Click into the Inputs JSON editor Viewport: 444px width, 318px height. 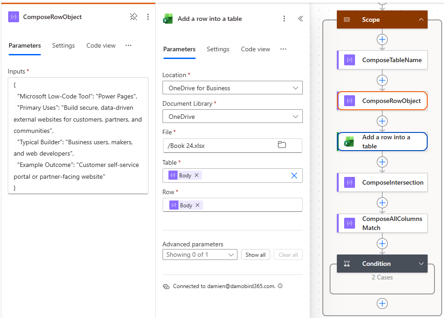(x=78, y=136)
